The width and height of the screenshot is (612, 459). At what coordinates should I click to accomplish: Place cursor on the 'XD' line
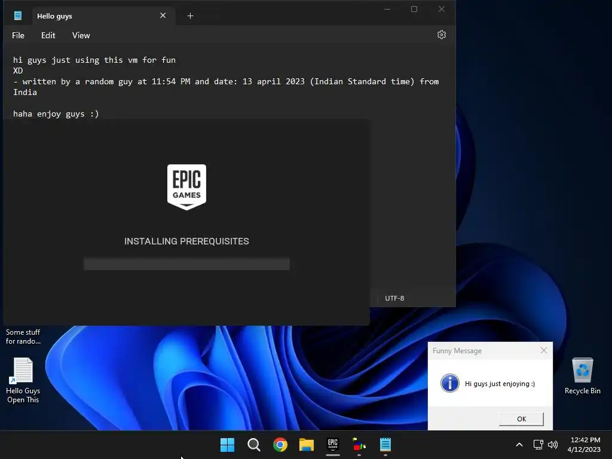pyautogui.click(x=18, y=71)
